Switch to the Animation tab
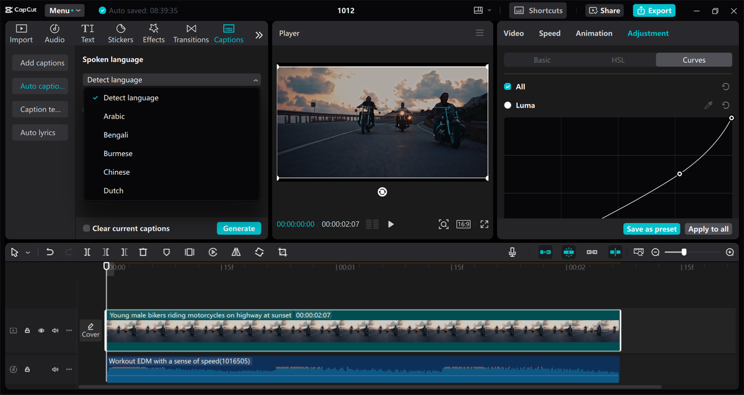744x395 pixels. point(593,33)
